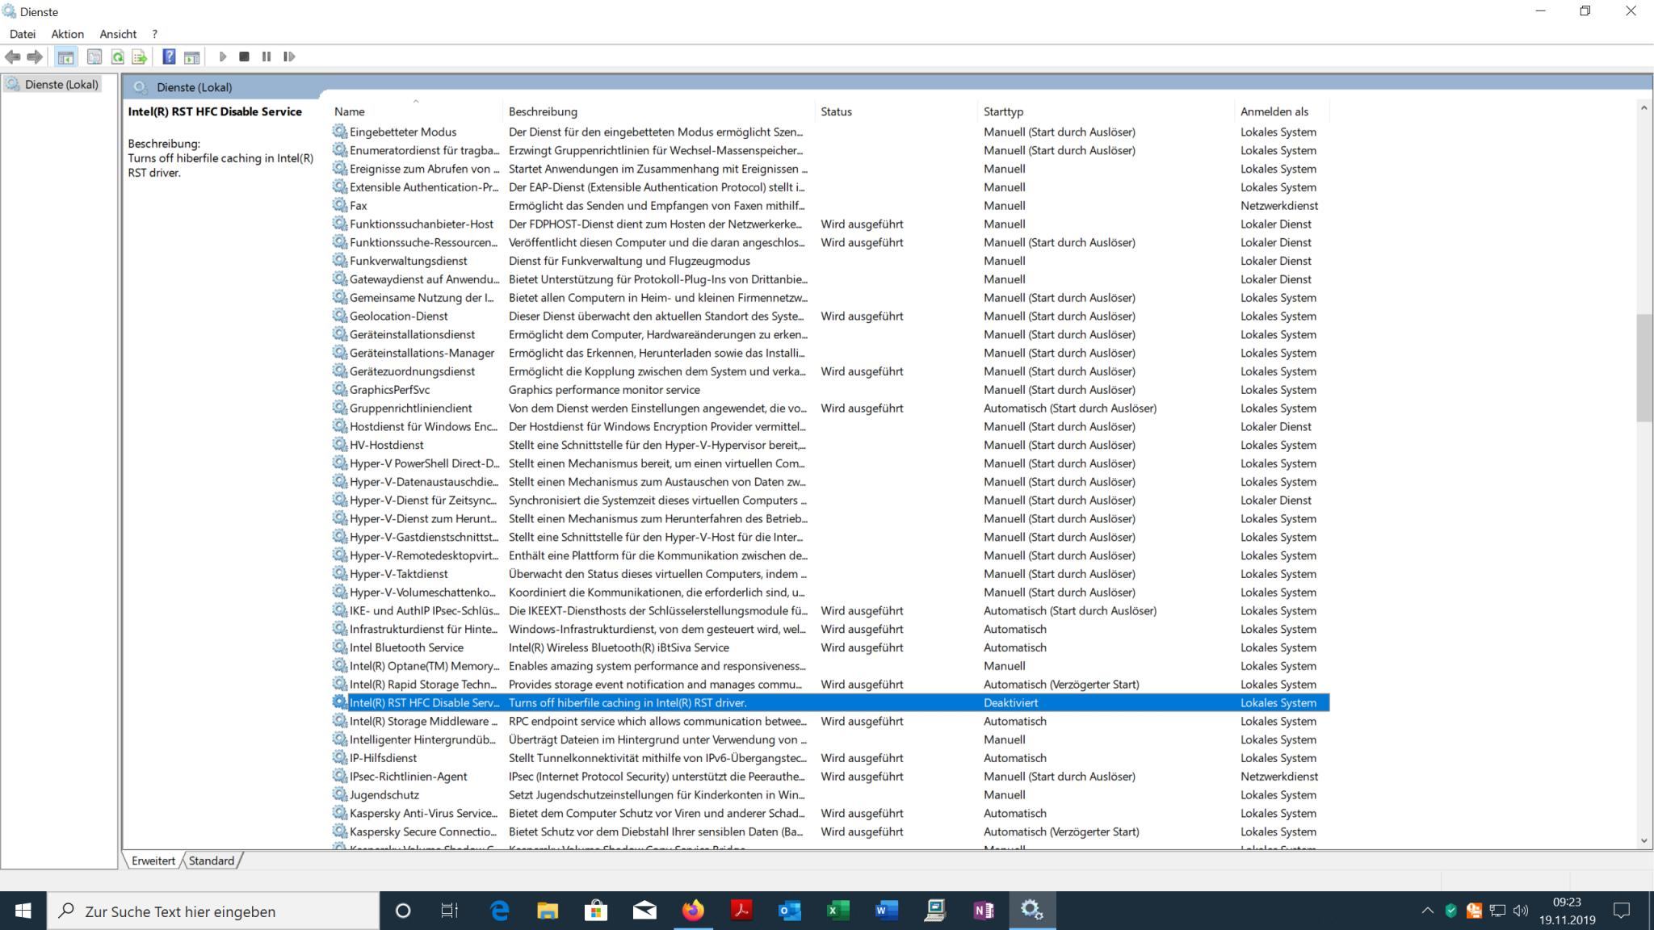Switch to the Erweitert tab
Image resolution: width=1654 pixels, height=930 pixels.
click(x=153, y=861)
